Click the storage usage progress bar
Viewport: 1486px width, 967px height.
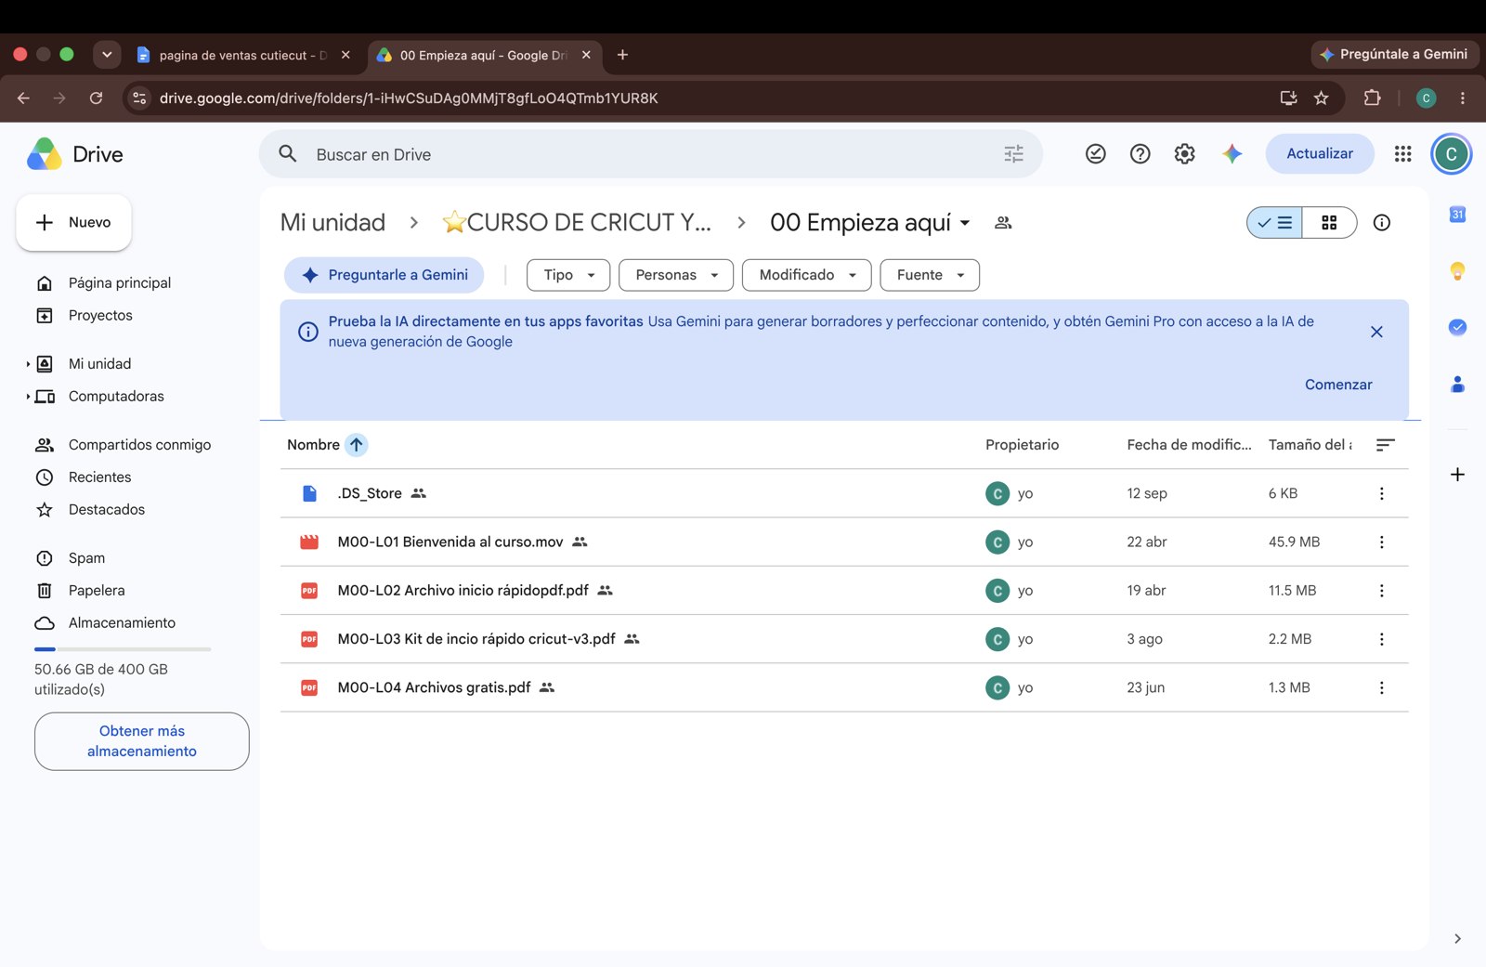click(123, 649)
